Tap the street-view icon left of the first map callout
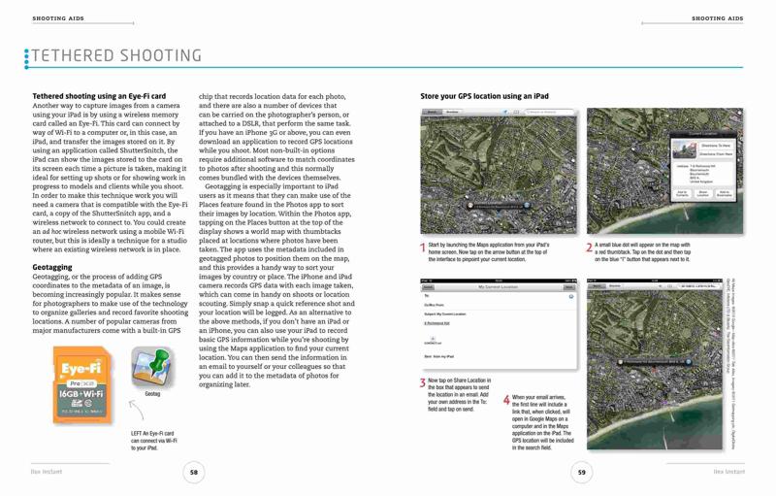This screenshot has height=496, width=776. pos(470,206)
